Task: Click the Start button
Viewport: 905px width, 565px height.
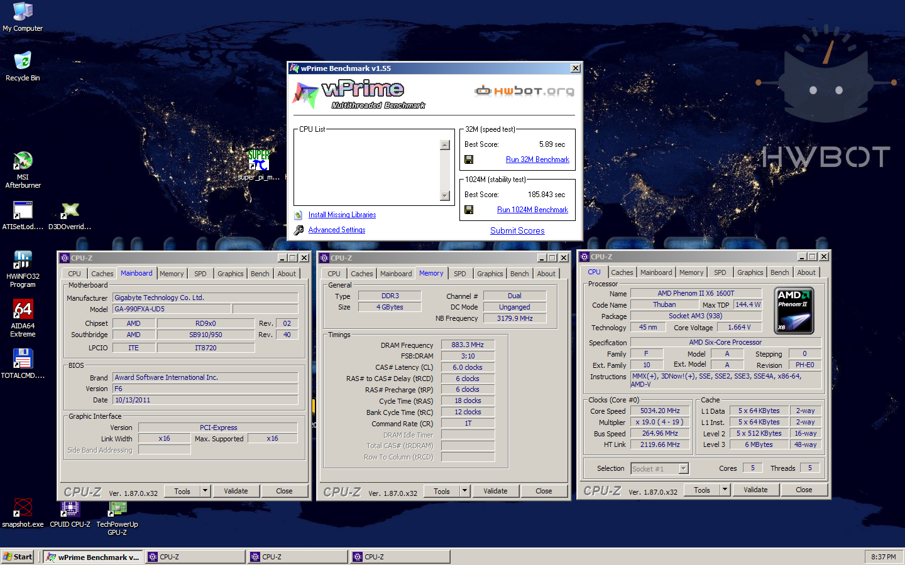Action: point(18,557)
